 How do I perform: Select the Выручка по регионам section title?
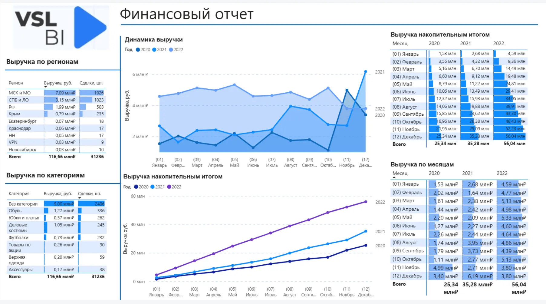(x=42, y=62)
